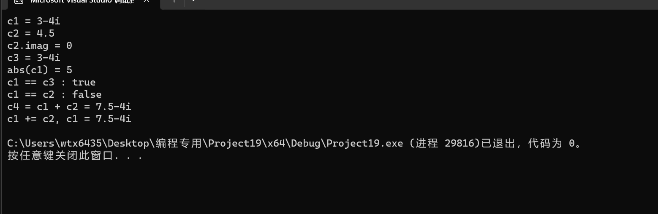Close the Microsoft Visual Studio console tab
The height and width of the screenshot is (214, 658).
click(x=147, y=2)
